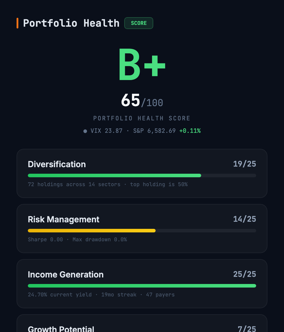Viewport: 284px width, 332px height.
Task: Click the green status dot beside VIX reading
Action: click(85, 131)
